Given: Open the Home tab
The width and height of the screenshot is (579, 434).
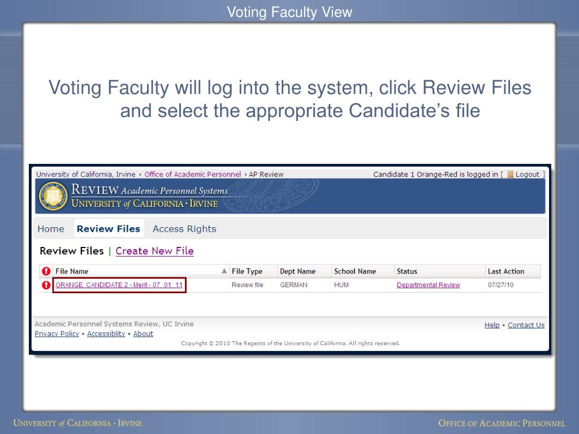Looking at the screenshot, I should (51, 229).
